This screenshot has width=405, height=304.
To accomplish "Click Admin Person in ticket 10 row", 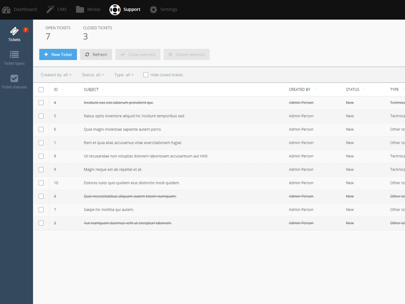I will 301,183.
